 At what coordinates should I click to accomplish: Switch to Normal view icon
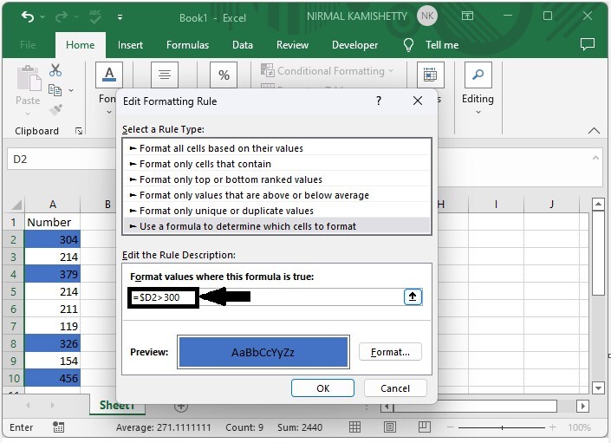click(x=354, y=427)
